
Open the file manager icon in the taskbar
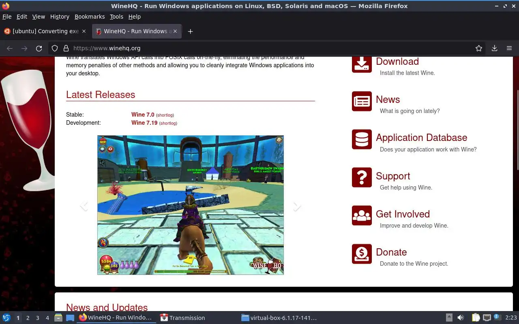click(58, 318)
